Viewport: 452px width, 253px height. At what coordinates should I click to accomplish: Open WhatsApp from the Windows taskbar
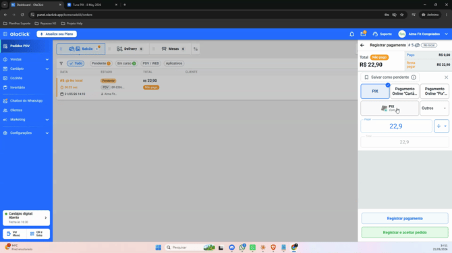242,247
